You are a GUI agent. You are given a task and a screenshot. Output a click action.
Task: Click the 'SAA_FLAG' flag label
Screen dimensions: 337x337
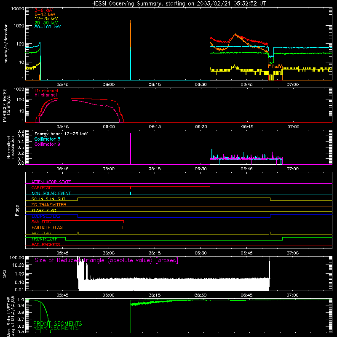tap(41, 222)
